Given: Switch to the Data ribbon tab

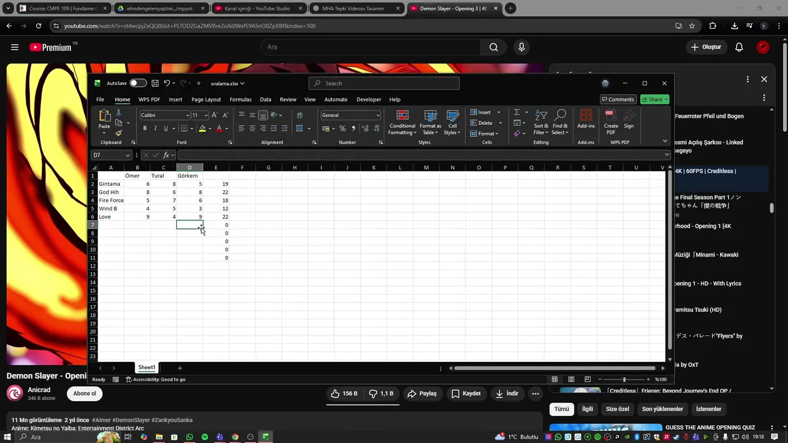Looking at the screenshot, I should (265, 99).
